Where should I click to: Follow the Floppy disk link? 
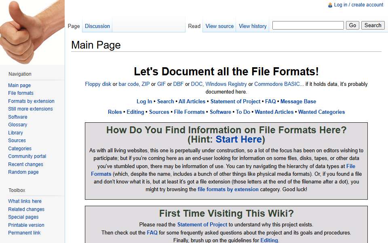(x=98, y=84)
